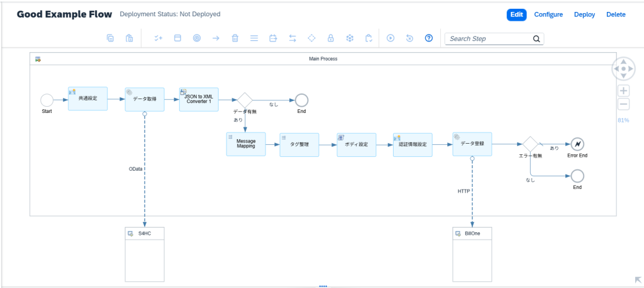Open the Configure option
The height and width of the screenshot is (288, 644).
[x=548, y=15]
